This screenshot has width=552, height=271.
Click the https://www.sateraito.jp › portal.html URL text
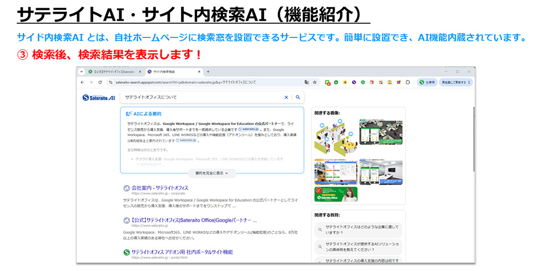pyautogui.click(x=159, y=258)
